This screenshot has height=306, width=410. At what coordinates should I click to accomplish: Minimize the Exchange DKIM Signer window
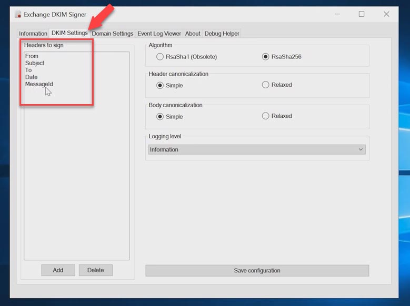point(337,14)
